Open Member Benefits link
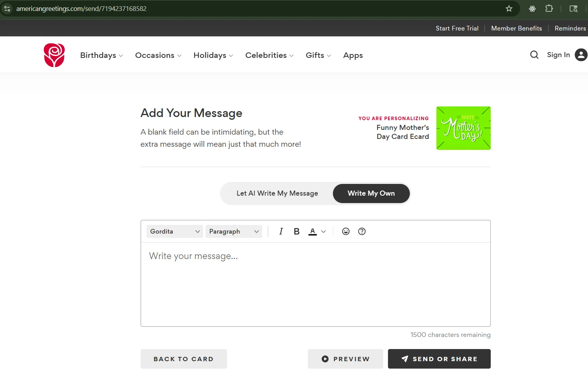The height and width of the screenshot is (378, 588). (517, 28)
